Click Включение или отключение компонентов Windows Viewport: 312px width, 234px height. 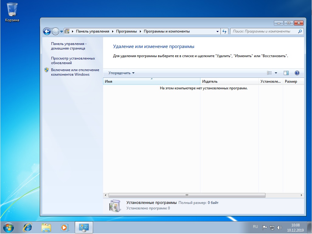(x=75, y=72)
